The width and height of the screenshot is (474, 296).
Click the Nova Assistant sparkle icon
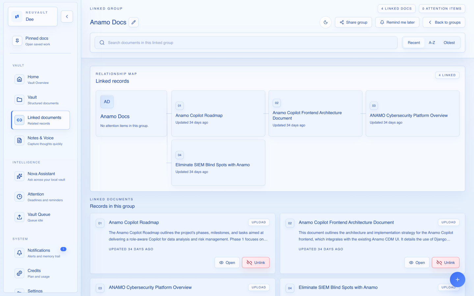pos(19,176)
